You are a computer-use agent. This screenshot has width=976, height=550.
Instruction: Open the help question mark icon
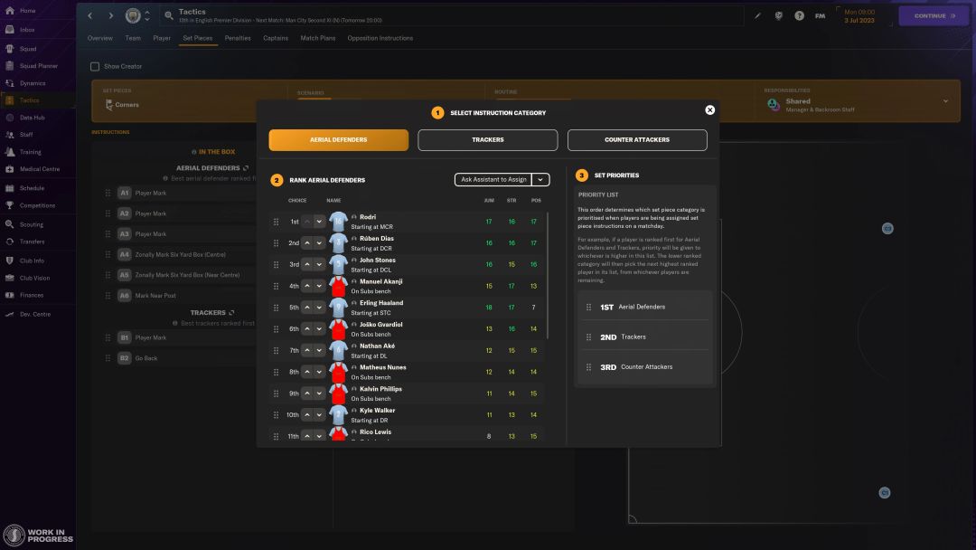pos(799,15)
